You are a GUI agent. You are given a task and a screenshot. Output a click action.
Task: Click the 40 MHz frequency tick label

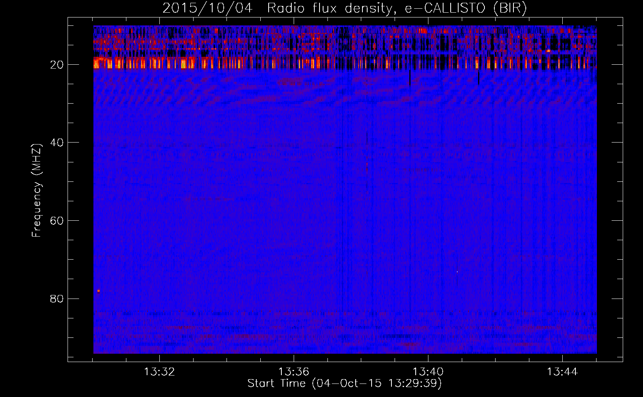pos(57,143)
